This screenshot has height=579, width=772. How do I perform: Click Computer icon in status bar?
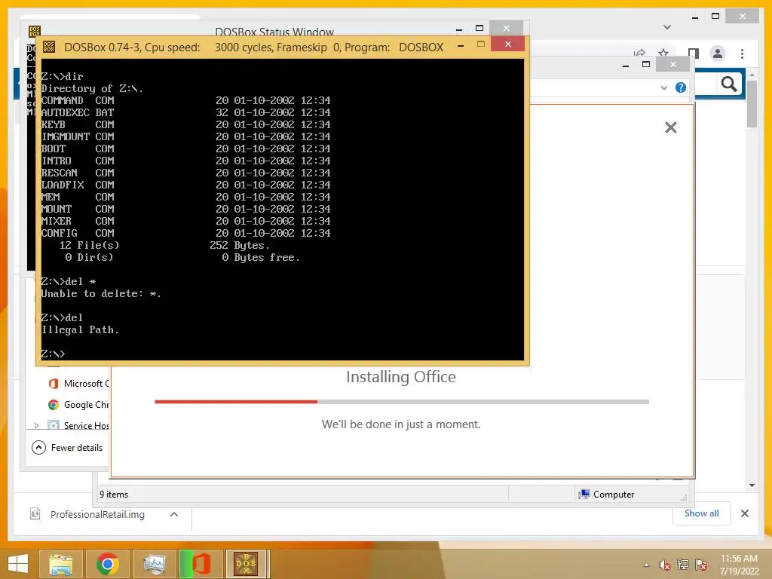coord(584,495)
